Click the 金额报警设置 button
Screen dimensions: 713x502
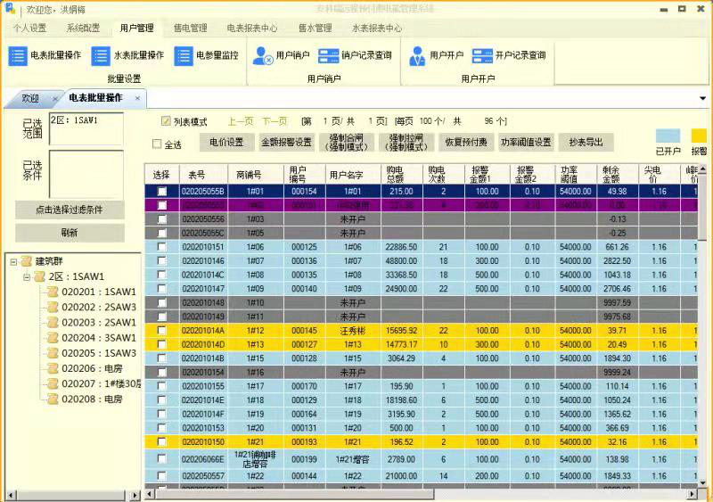(x=286, y=143)
